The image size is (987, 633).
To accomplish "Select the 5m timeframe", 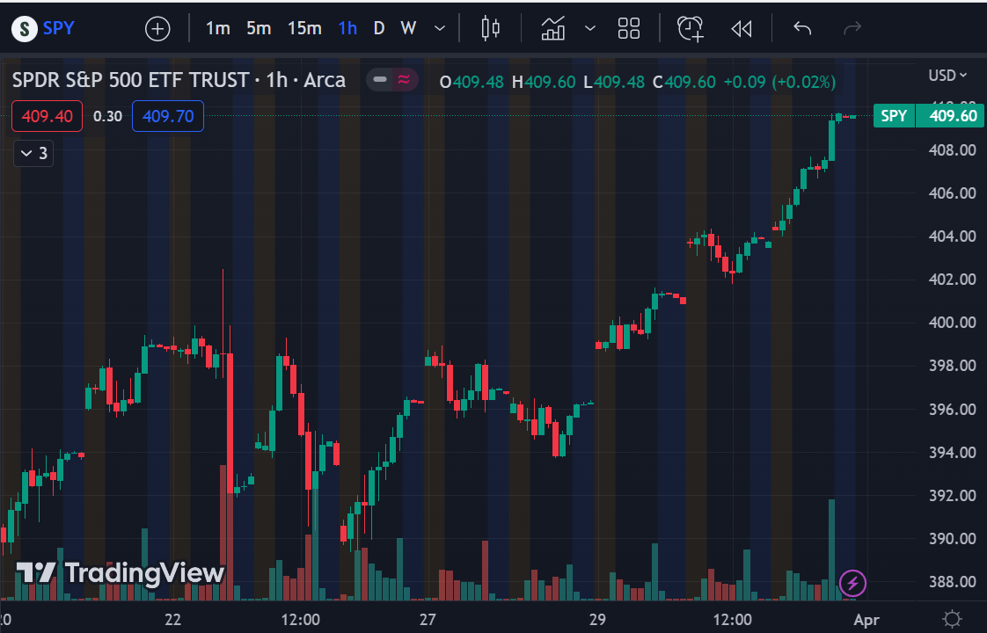I will (259, 28).
